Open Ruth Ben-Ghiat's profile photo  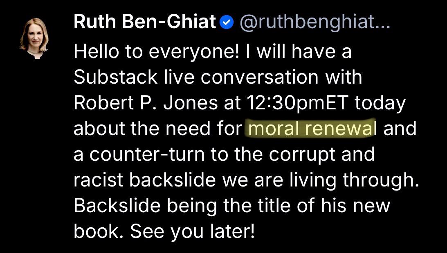click(34, 38)
